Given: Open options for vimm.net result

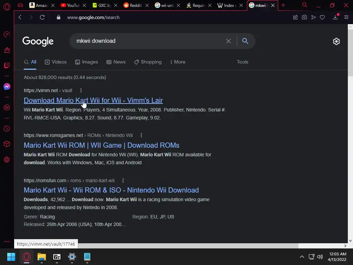Looking at the screenshot, I should coord(81,90).
